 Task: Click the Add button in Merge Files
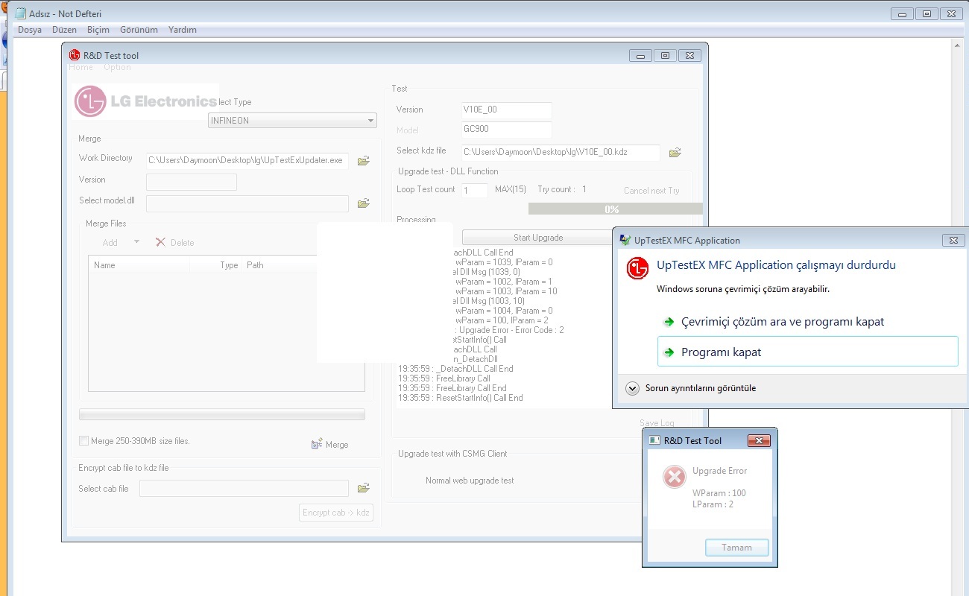110,242
